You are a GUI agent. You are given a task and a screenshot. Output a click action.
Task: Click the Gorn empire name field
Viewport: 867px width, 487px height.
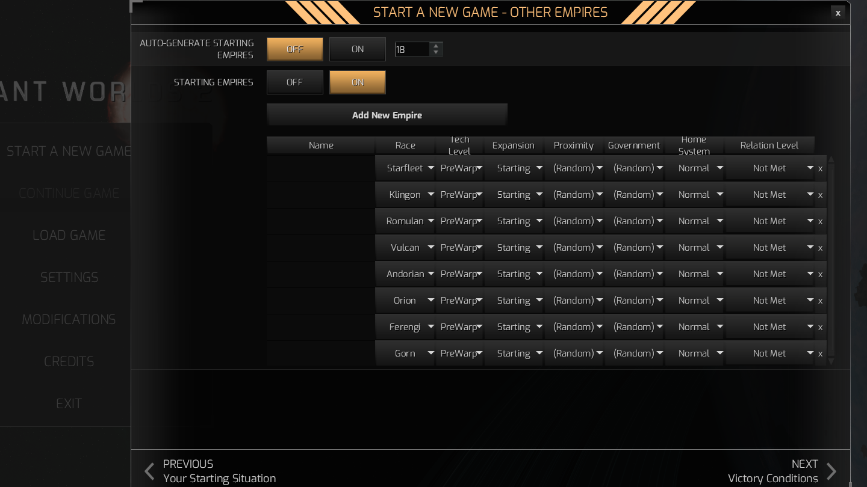321,354
